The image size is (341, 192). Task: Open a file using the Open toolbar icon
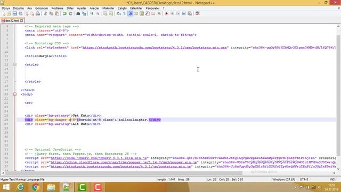pyautogui.click(x=9, y=13)
